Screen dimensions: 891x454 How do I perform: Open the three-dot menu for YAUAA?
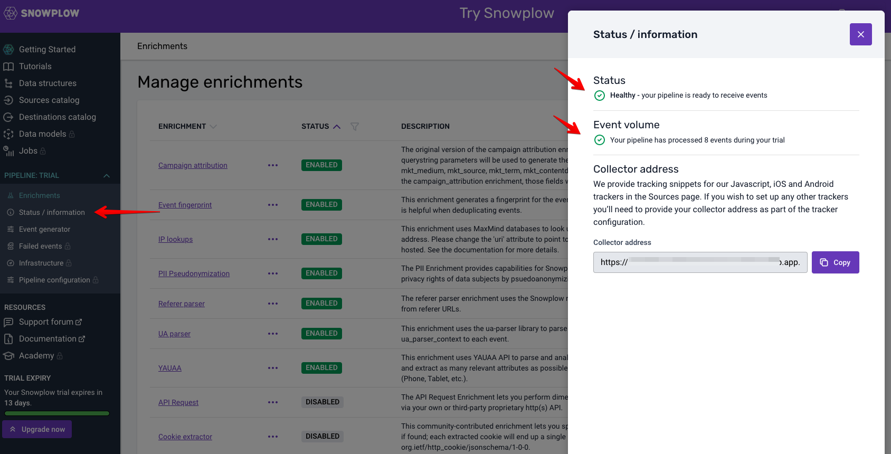[273, 368]
